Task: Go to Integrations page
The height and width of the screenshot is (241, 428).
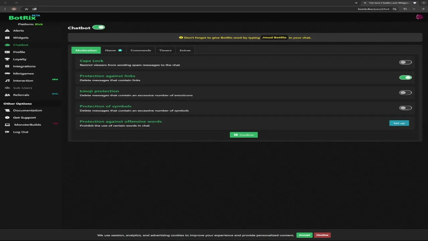Action: coord(24,66)
